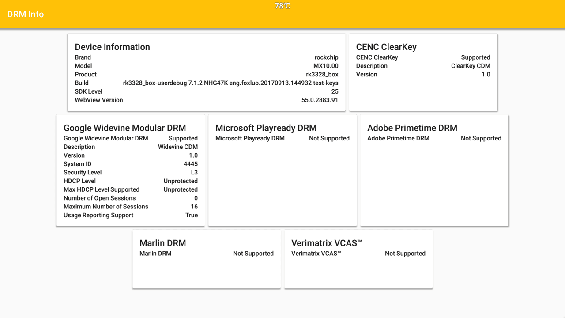
Task: Click the "Maximum Number of Sessions" label
Action: pos(106,207)
